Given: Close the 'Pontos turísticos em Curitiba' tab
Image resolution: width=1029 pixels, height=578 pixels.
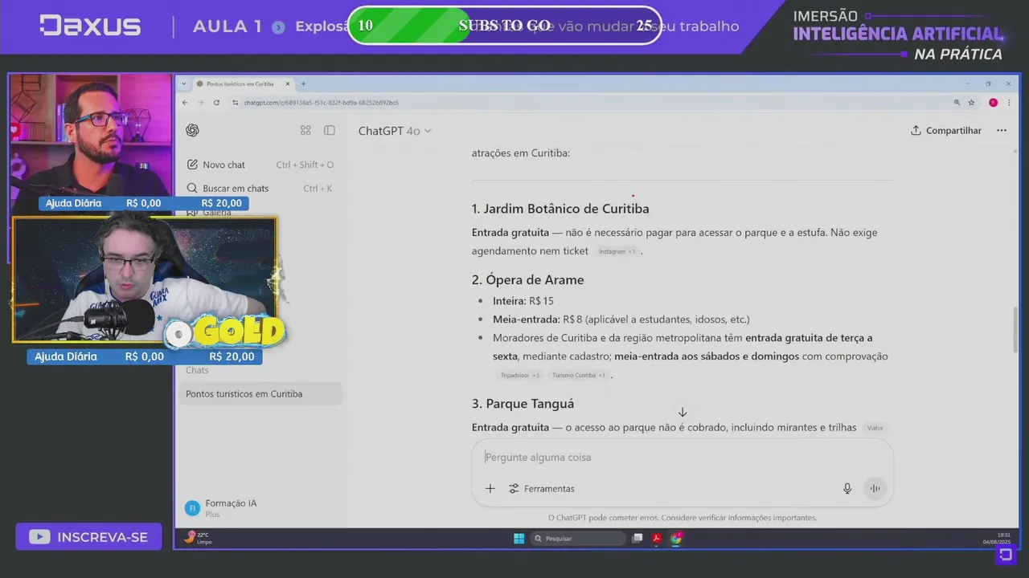Looking at the screenshot, I should point(288,83).
